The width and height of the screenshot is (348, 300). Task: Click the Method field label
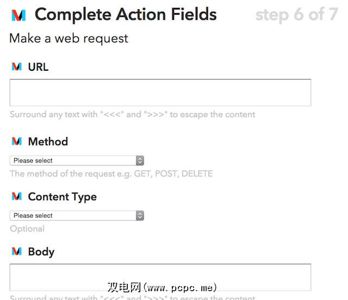48,141
